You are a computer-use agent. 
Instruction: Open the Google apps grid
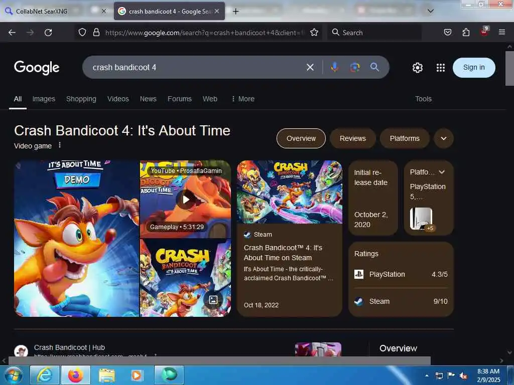[441, 68]
